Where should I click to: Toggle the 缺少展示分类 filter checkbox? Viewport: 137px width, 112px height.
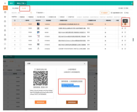coord(36,17)
